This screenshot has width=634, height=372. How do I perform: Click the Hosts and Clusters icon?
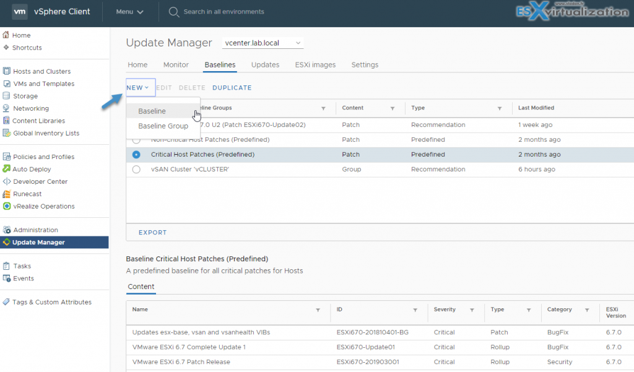(x=7, y=71)
